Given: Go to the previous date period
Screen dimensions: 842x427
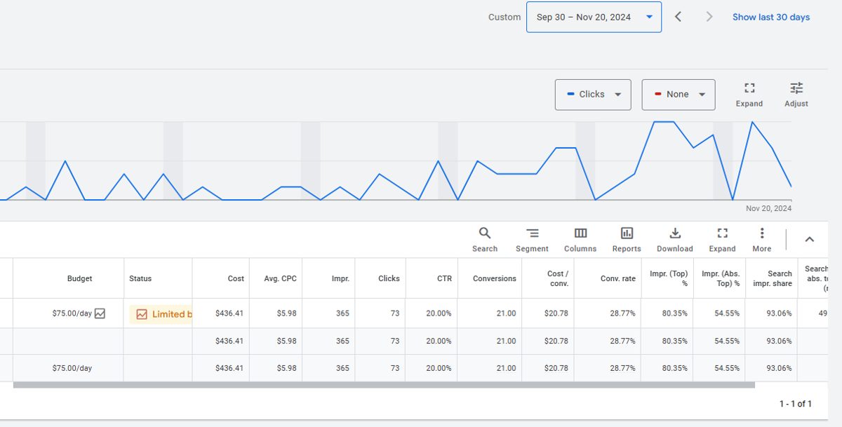Looking at the screenshot, I should coord(678,17).
